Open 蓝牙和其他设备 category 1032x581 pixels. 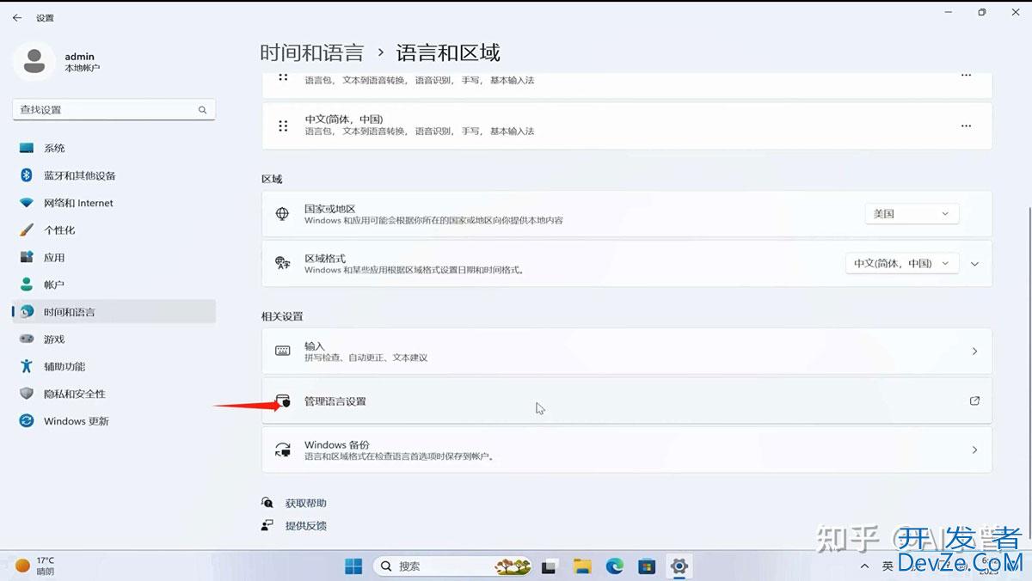pos(114,175)
